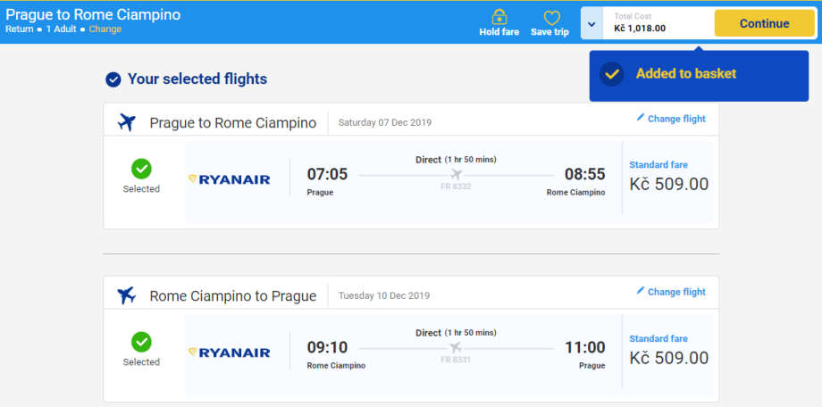Screen dimensions: 822x407
Task: Click the Change link in trip header
Action: point(105,29)
